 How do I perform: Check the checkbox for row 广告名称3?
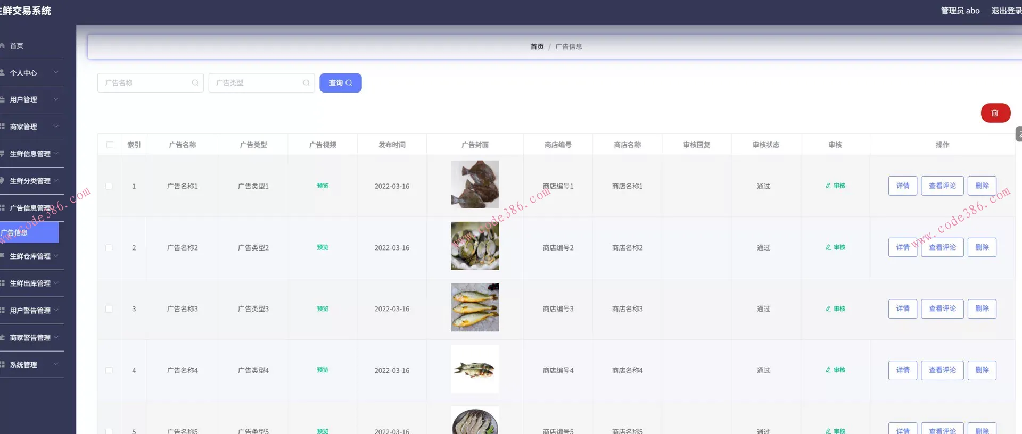(109, 309)
